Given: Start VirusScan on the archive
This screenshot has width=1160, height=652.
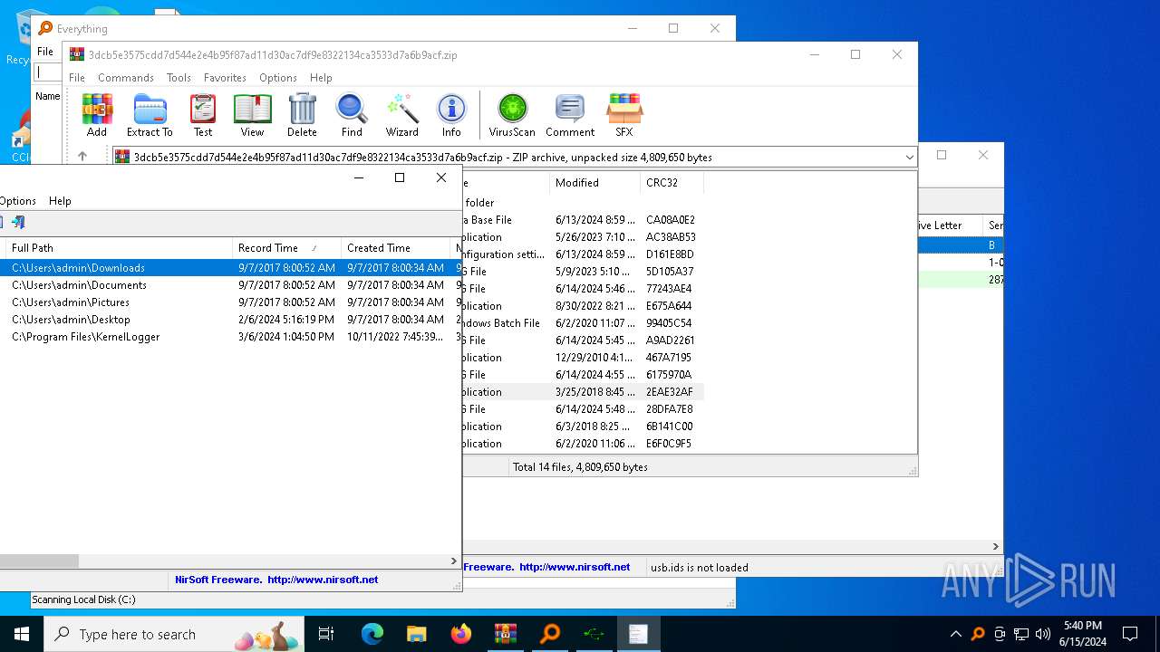Looking at the screenshot, I should [512, 115].
